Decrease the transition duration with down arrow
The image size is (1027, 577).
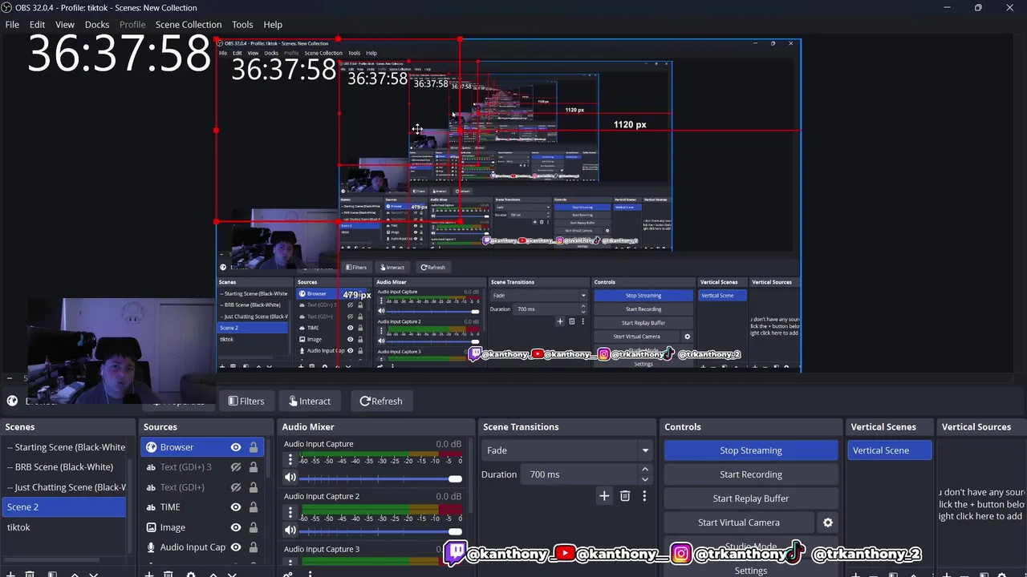point(645,479)
